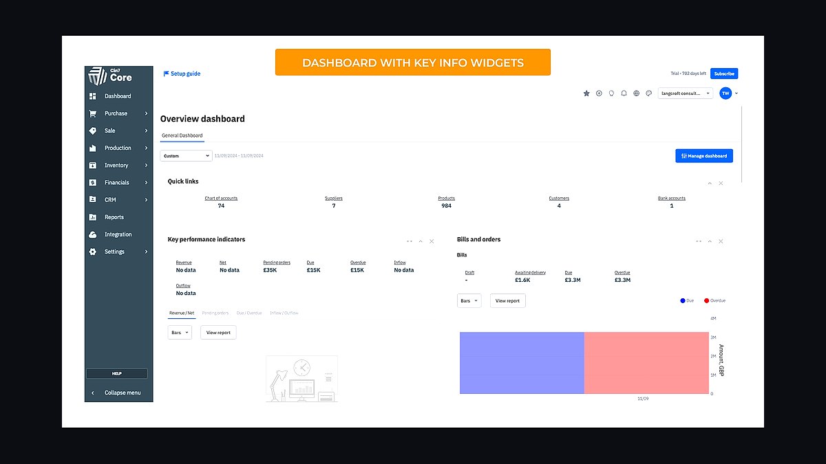
Task: Open the Custom date range dropdown
Action: pos(186,156)
